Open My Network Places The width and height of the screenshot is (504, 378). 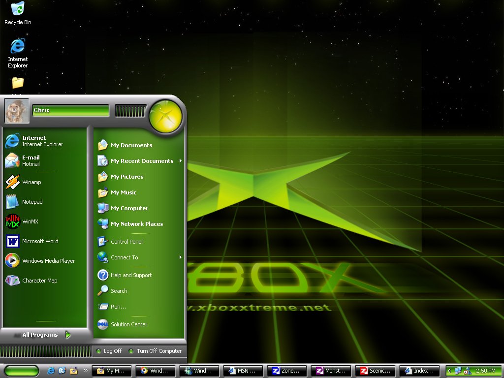point(139,224)
